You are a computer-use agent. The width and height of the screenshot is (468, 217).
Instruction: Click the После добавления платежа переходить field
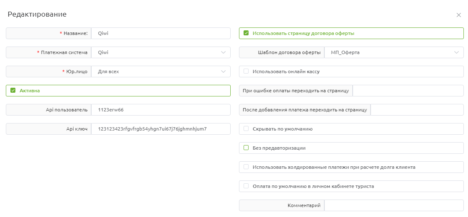[x=417, y=110]
